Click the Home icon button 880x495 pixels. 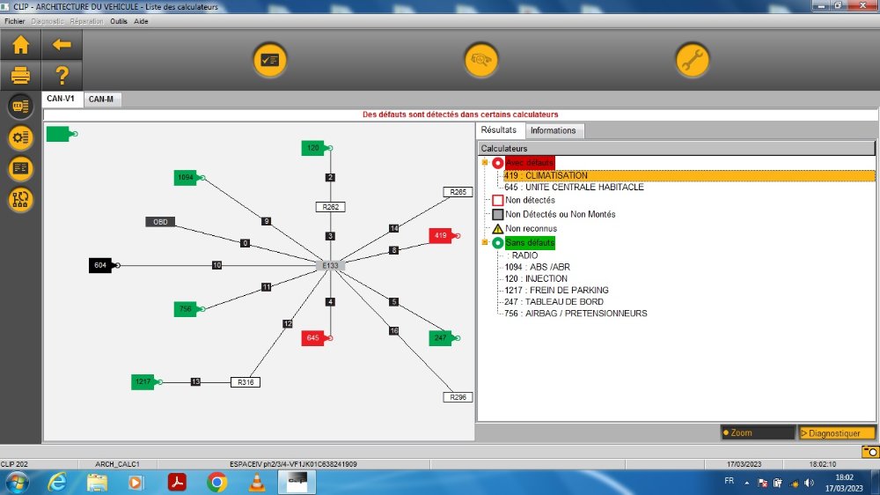(x=20, y=44)
